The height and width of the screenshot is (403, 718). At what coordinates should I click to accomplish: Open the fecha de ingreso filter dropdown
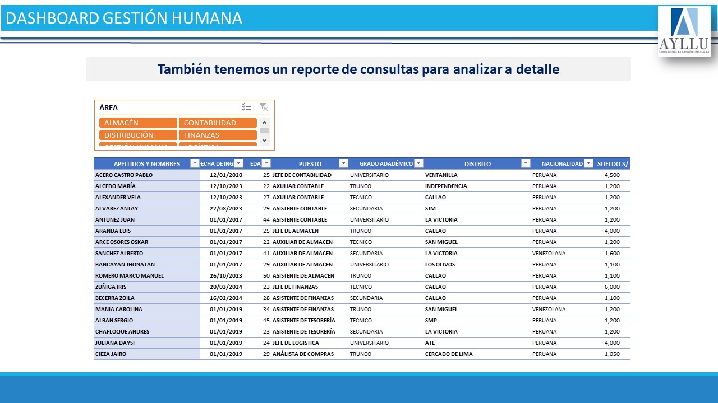[x=238, y=163]
